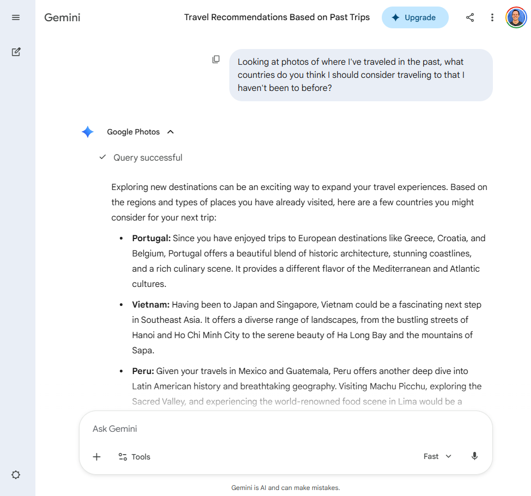
Task: Activate voice input with the microphone
Action: pyautogui.click(x=474, y=456)
